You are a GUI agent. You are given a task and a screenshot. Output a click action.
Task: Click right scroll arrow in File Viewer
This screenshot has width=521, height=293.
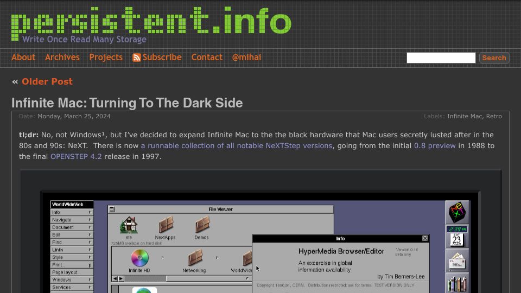point(121,279)
